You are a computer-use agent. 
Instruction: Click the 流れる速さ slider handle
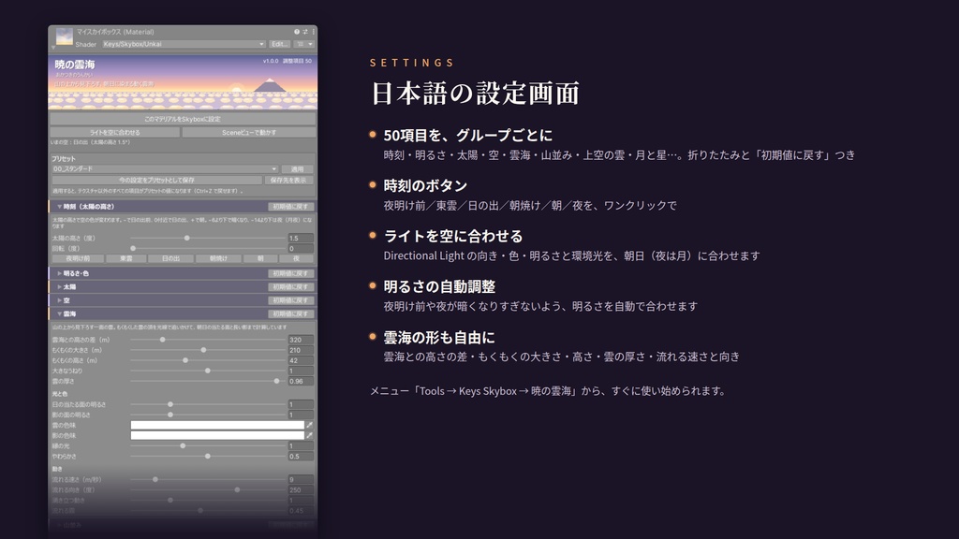click(155, 480)
